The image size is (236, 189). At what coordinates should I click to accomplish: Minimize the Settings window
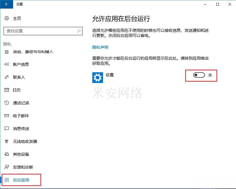[x=205, y=4]
